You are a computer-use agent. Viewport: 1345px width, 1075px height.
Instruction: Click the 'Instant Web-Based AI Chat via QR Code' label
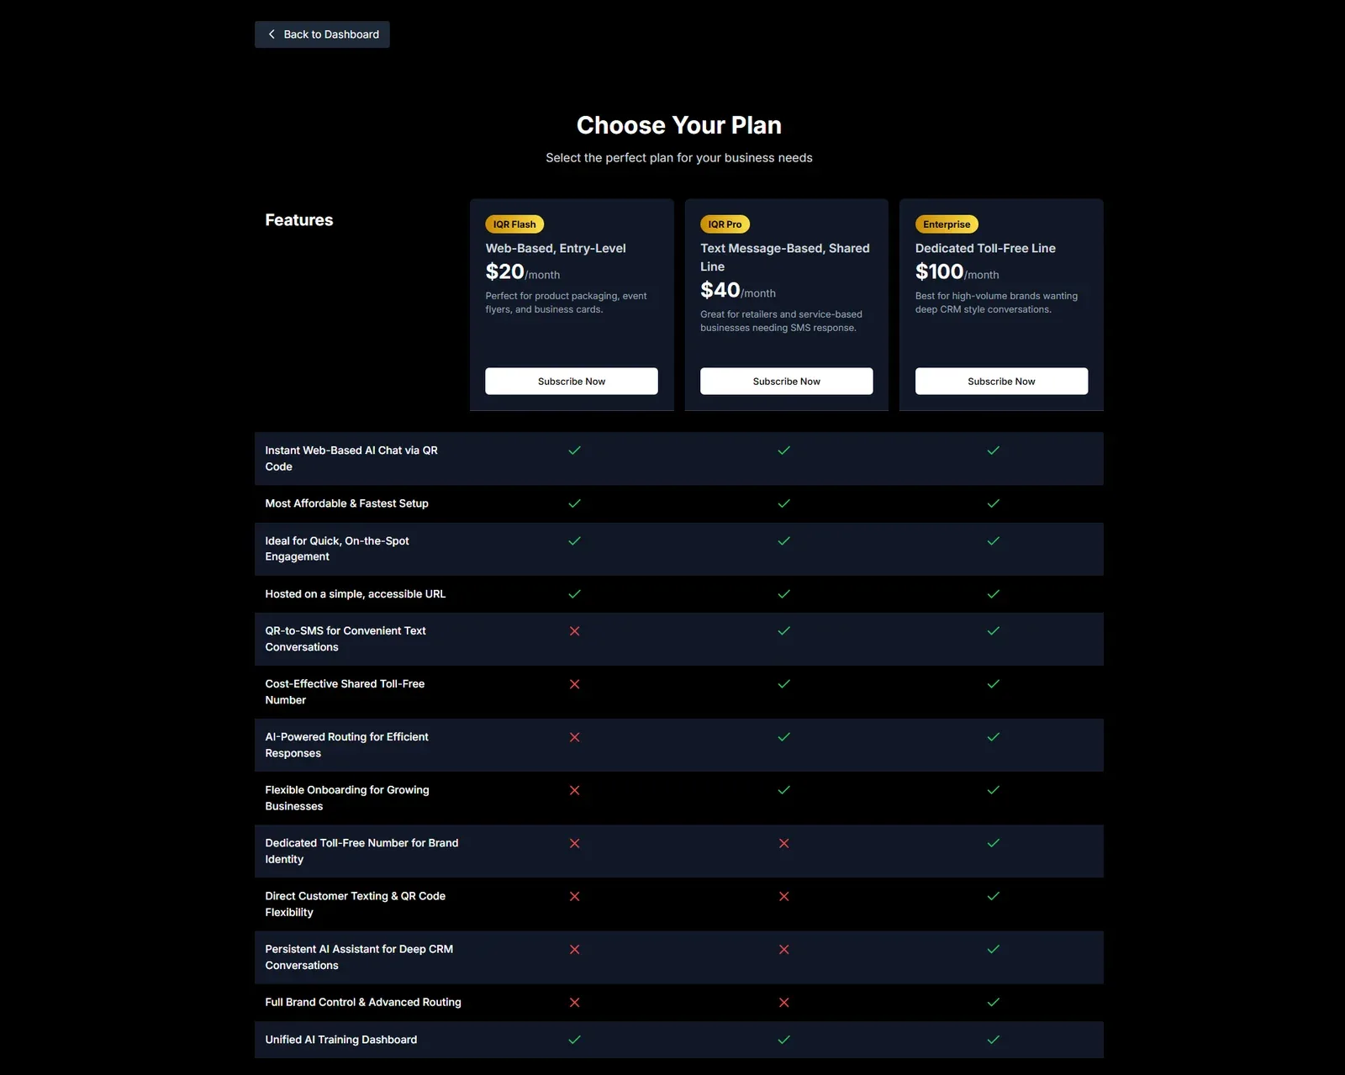[351, 458]
